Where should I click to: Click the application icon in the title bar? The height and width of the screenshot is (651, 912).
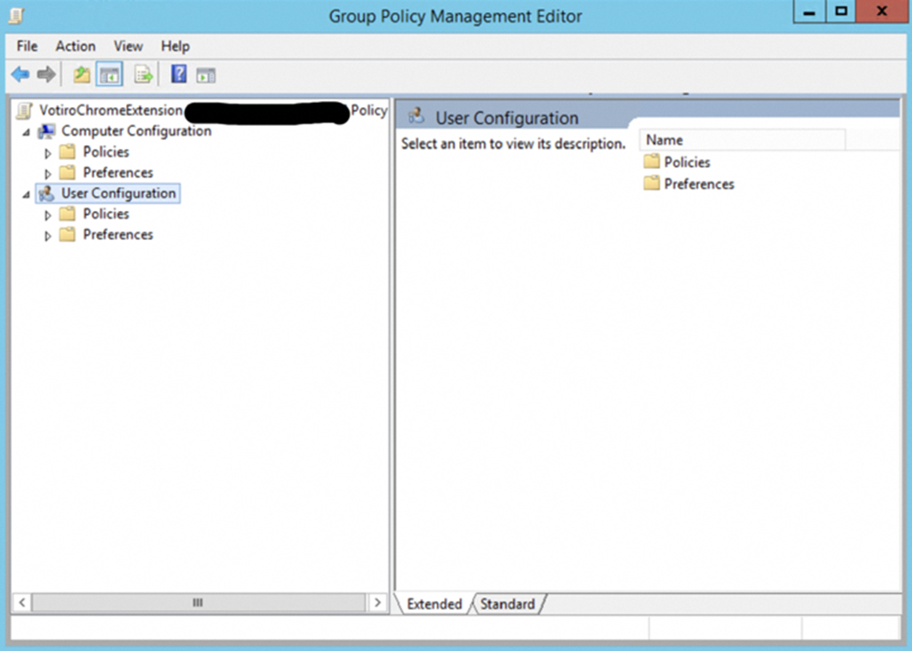(15, 15)
